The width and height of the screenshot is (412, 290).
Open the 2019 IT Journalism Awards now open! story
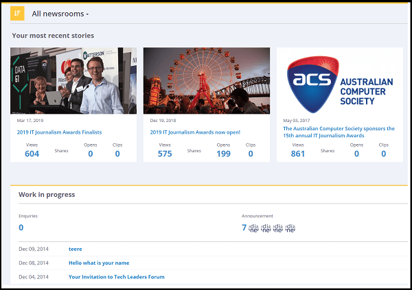click(x=195, y=132)
